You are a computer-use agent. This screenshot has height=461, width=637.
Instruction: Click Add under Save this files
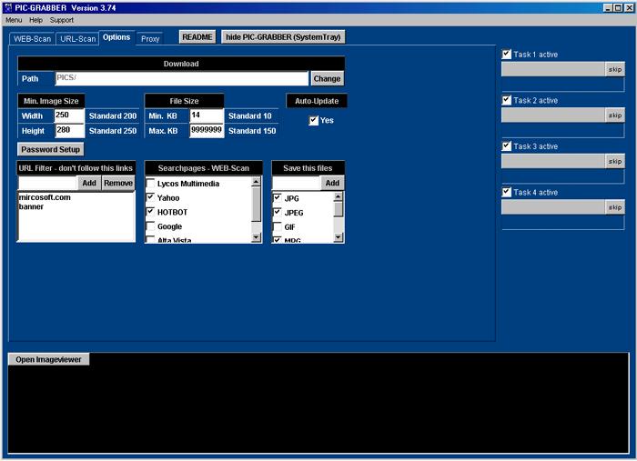[332, 183]
